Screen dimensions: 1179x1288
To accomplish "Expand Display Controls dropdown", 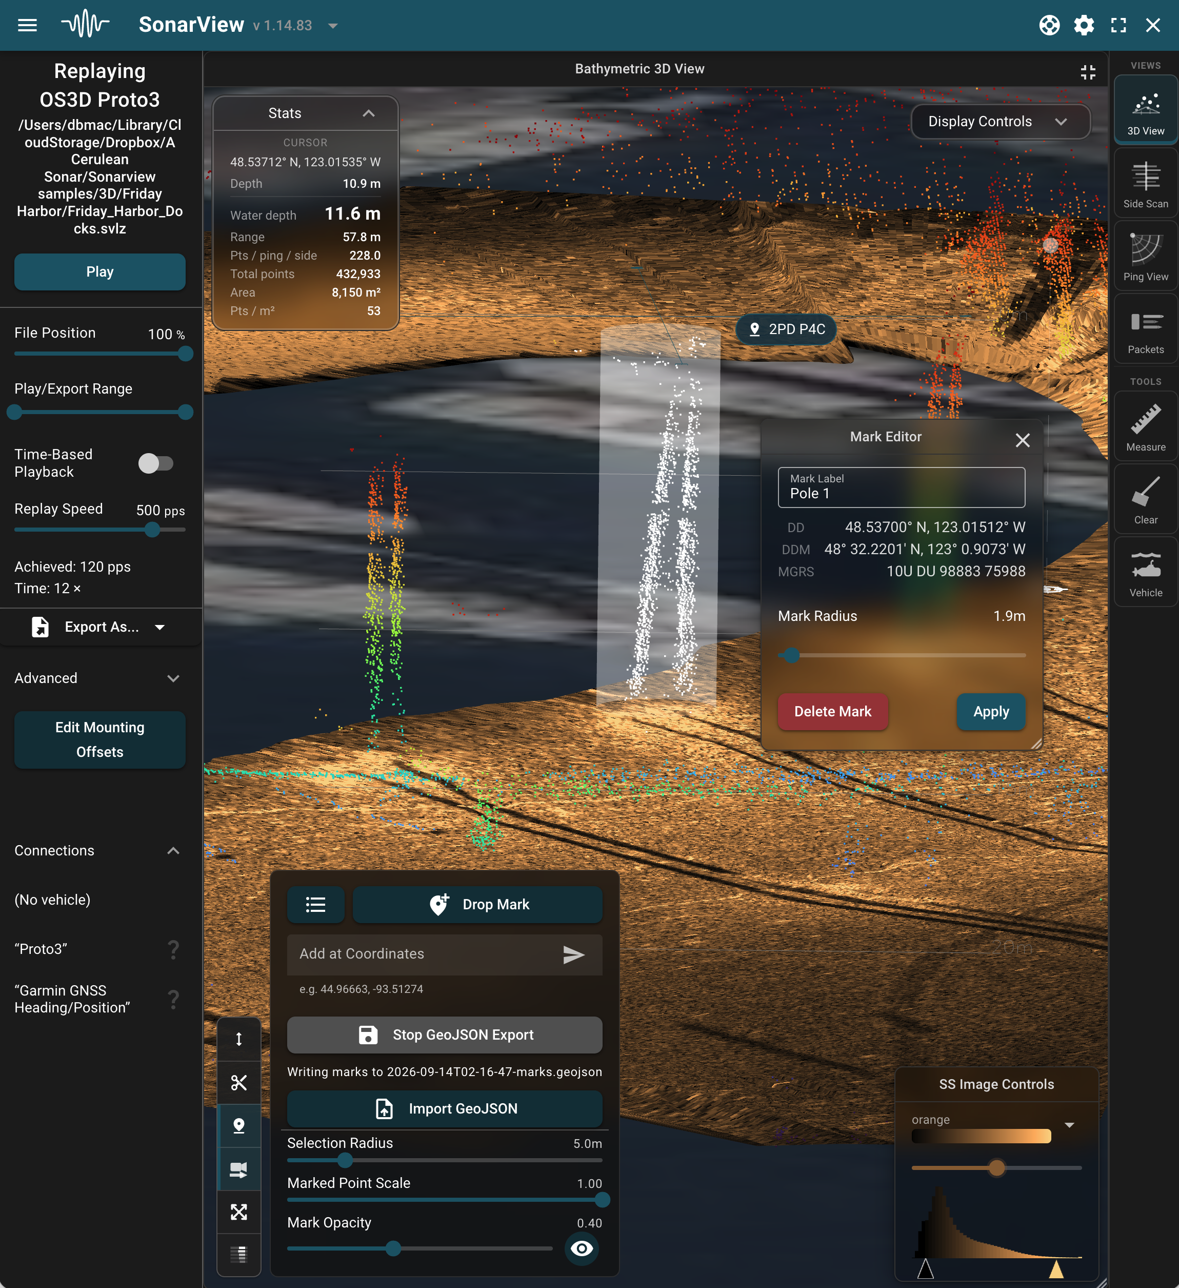I will coord(1000,122).
